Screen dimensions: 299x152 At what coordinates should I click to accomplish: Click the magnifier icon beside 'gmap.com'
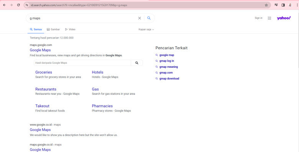tap(156, 73)
